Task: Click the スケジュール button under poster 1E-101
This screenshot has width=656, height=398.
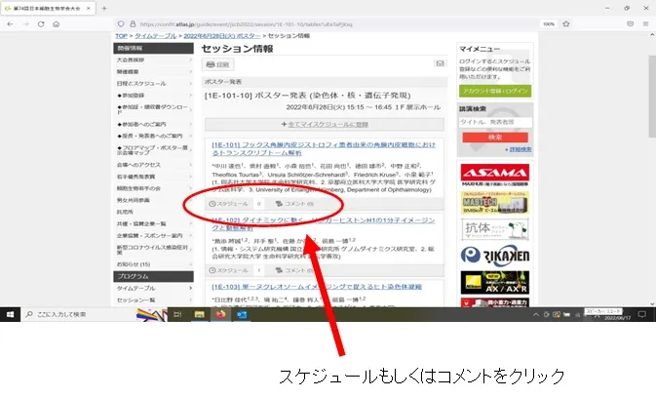Action: pos(230,205)
